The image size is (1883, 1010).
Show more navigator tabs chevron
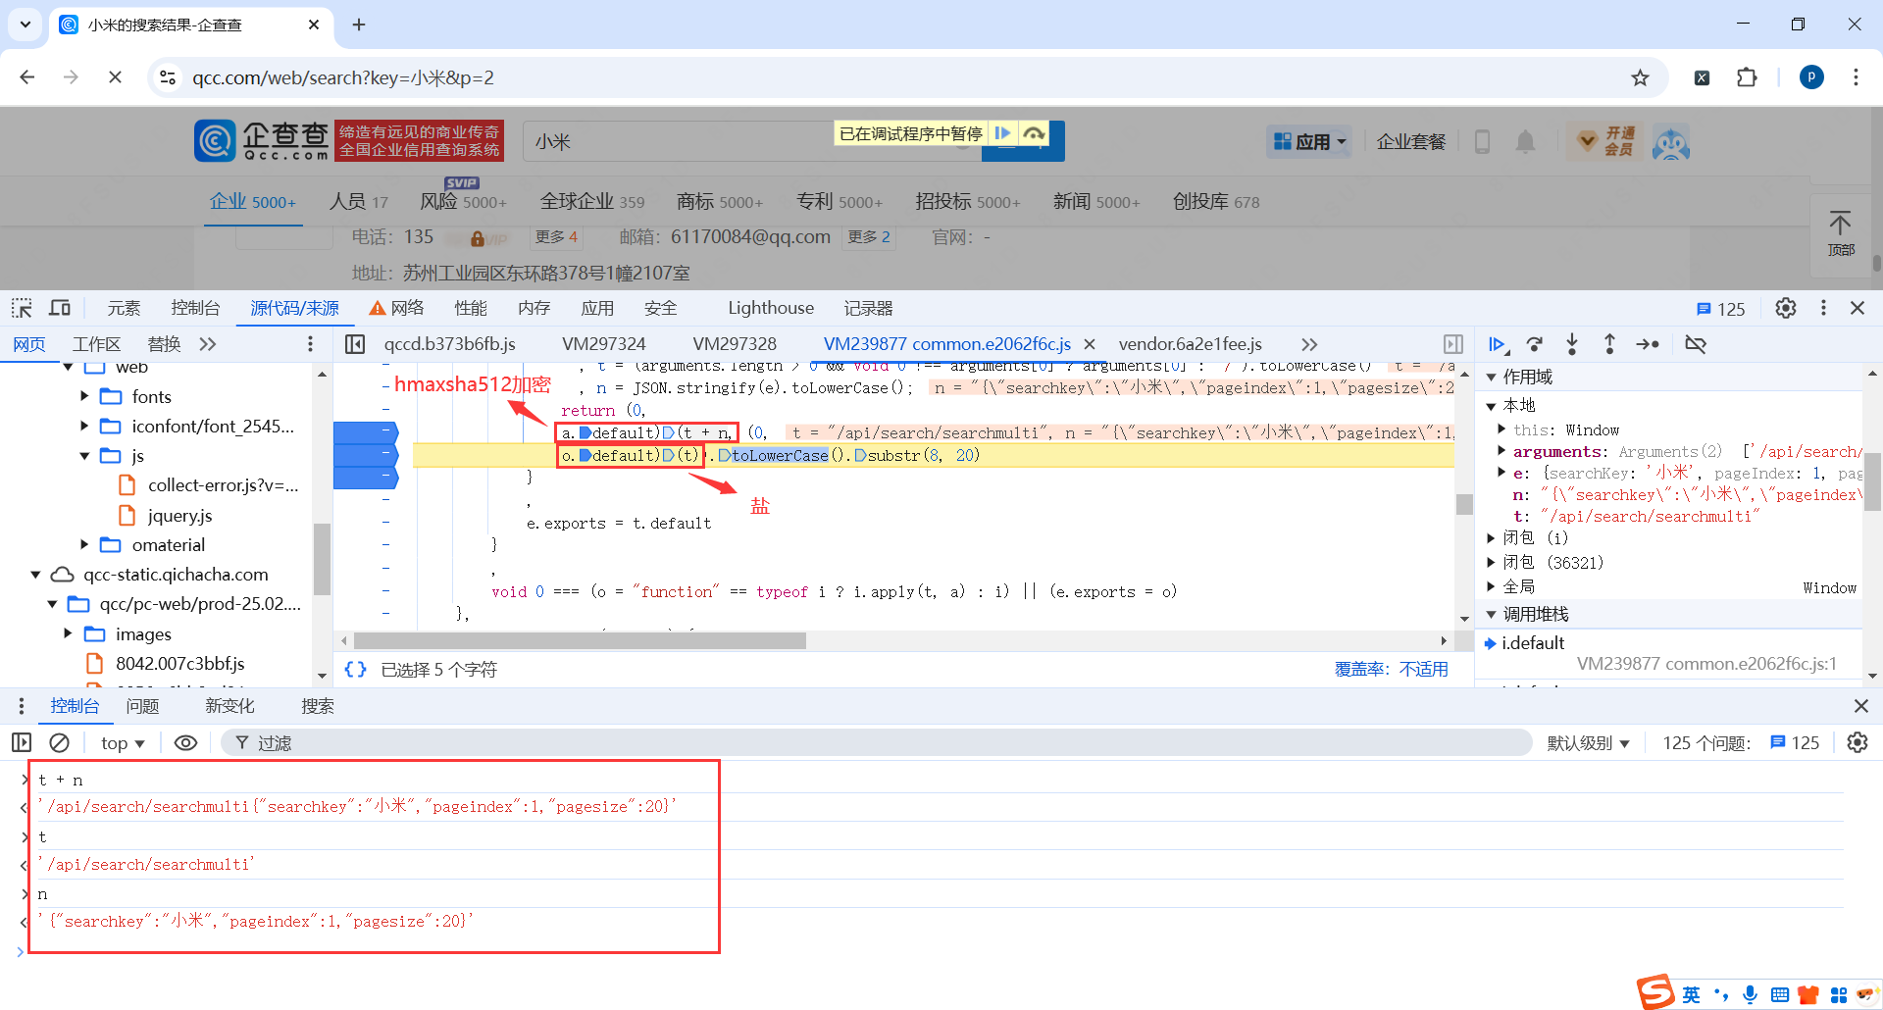[207, 344]
